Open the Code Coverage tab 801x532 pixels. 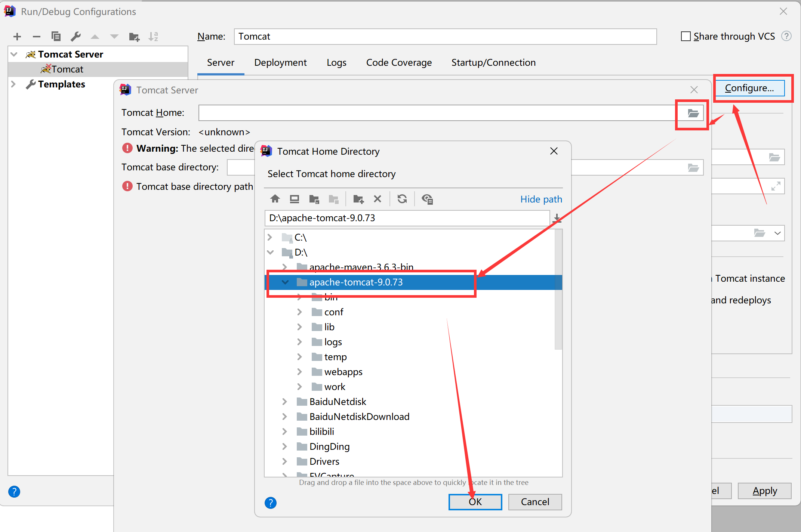(x=399, y=62)
